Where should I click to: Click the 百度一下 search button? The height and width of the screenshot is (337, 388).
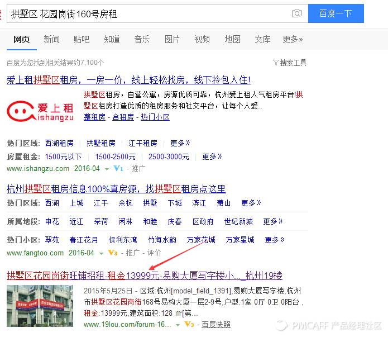[x=336, y=13]
